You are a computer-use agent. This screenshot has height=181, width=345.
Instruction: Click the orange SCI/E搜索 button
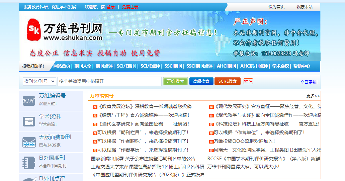click(228, 81)
